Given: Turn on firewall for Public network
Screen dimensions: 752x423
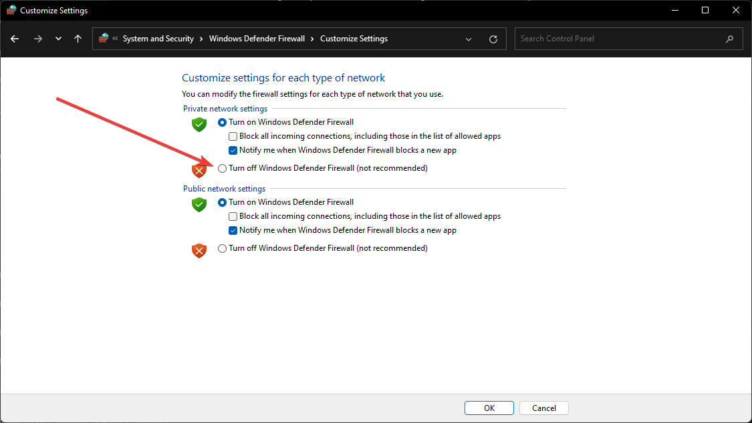Looking at the screenshot, I should [x=222, y=202].
